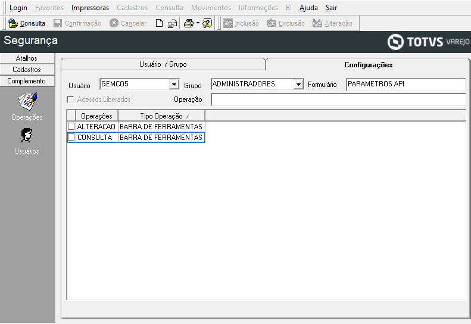The image size is (471, 324).
Task: Click the Cadastros sidebar button
Action: (27, 70)
